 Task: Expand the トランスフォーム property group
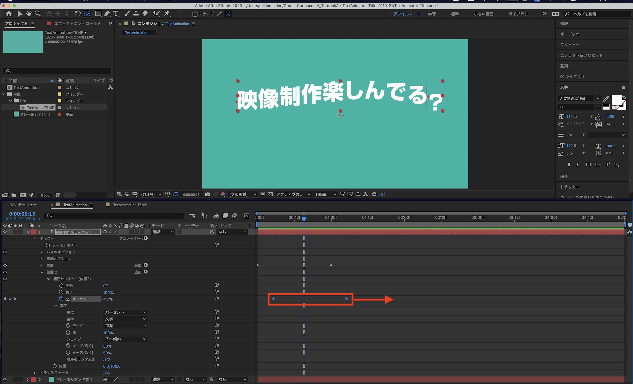[34, 373]
